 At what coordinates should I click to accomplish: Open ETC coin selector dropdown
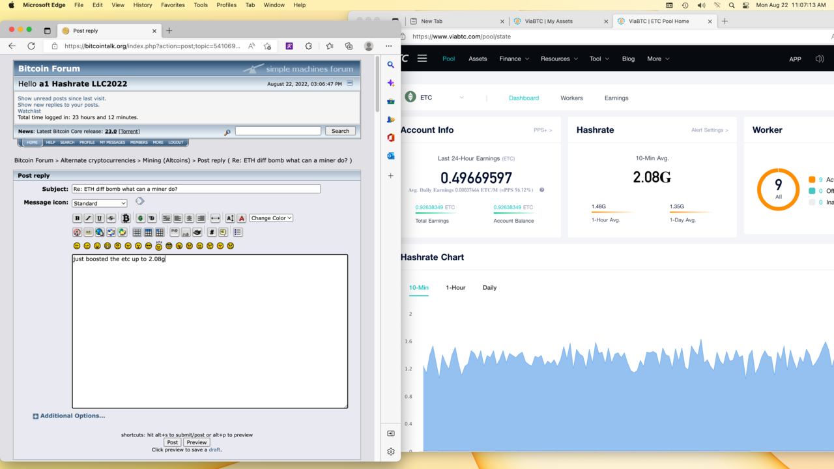tap(435, 98)
